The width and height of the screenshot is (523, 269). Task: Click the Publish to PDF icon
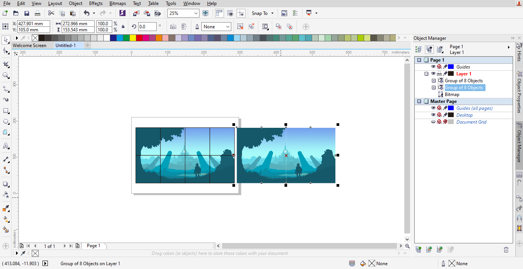157,13
